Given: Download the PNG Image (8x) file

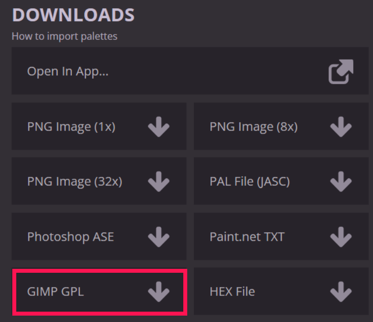Looking at the screenshot, I should click(x=281, y=126).
